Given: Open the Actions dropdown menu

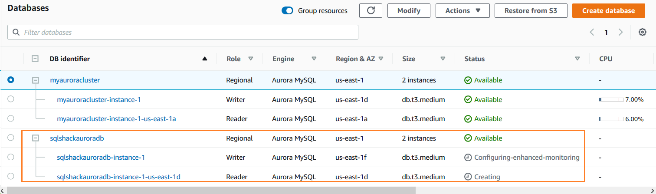Looking at the screenshot, I should tap(462, 11).
